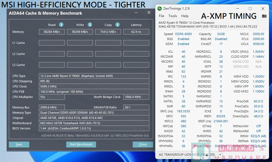Screen dimensions: 272x162
Task: Click the Memory Bus value 2999.6 MHz
Action: (x=52, y=107)
